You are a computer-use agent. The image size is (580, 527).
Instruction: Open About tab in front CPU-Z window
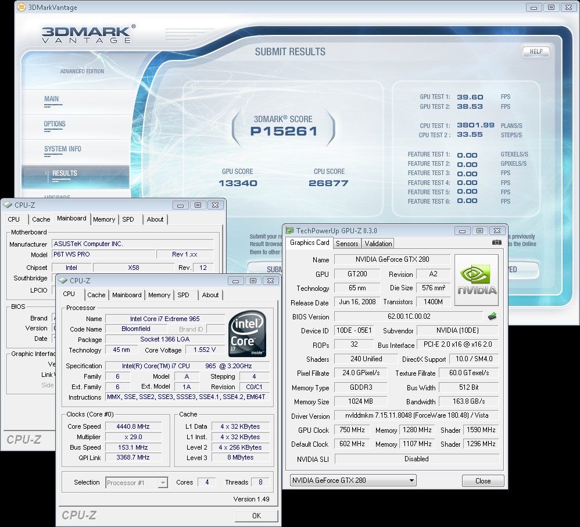click(210, 295)
